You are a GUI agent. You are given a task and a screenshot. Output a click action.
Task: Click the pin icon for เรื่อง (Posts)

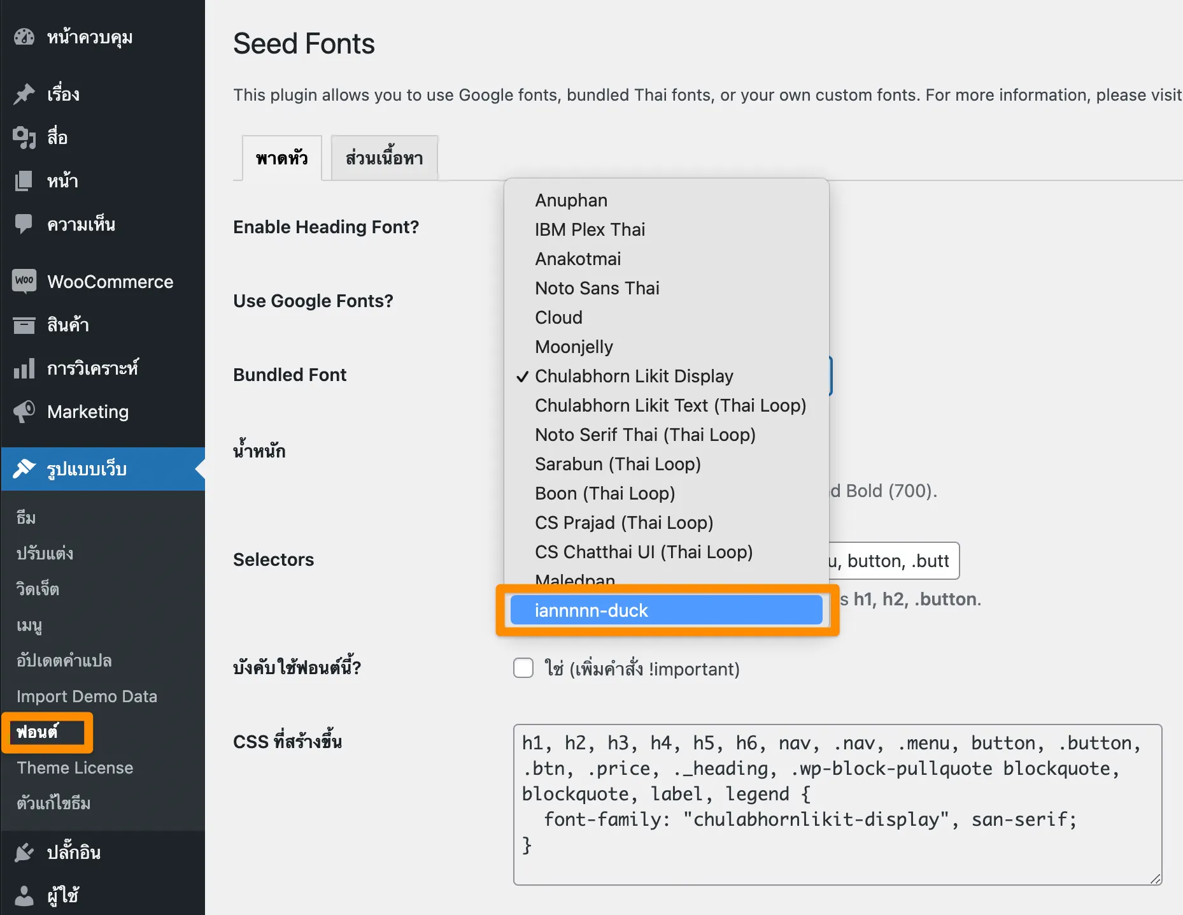(24, 94)
